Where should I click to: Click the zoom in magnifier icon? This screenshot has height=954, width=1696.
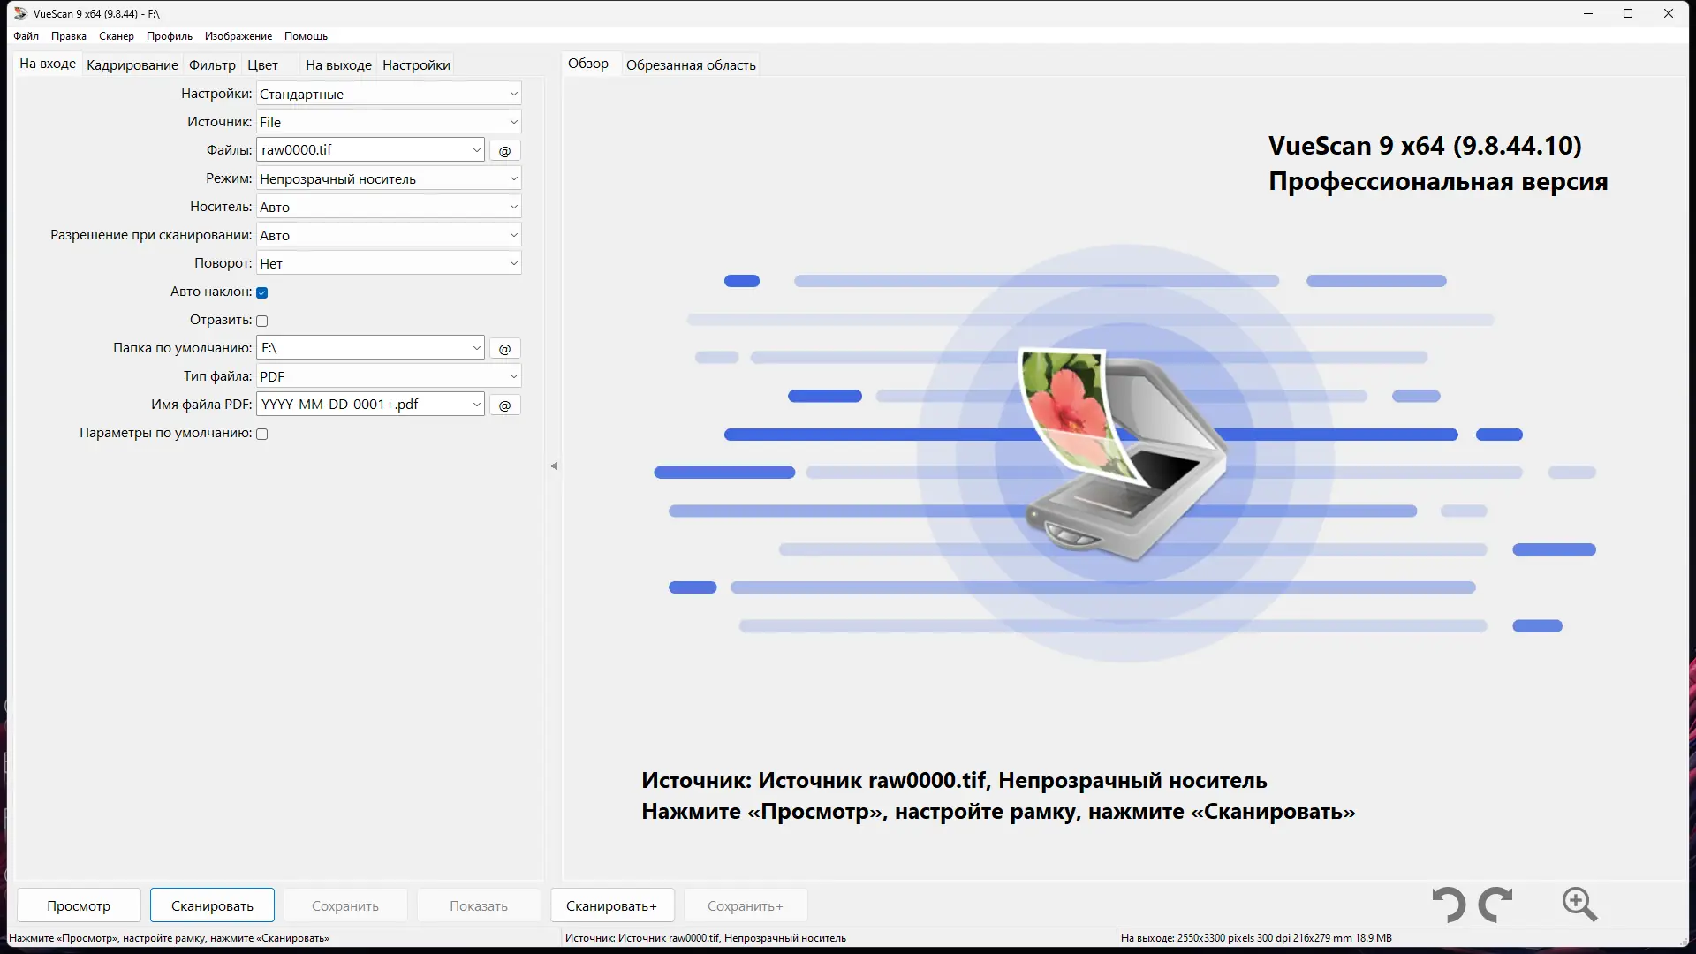(1579, 905)
